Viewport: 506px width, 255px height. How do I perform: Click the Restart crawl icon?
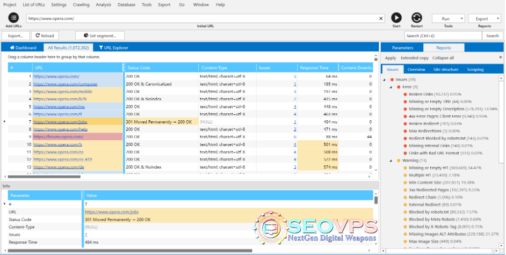coord(417,17)
